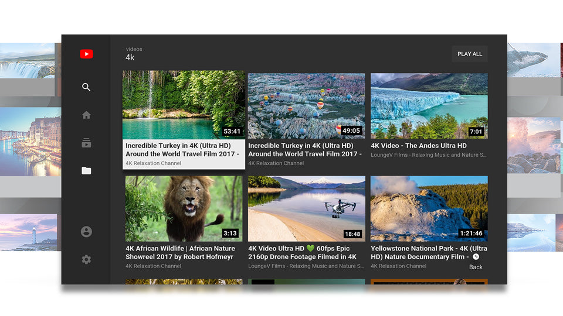The width and height of the screenshot is (563, 316).
Task: Open the drone beach thumbnail 18:48
Action: point(306,208)
